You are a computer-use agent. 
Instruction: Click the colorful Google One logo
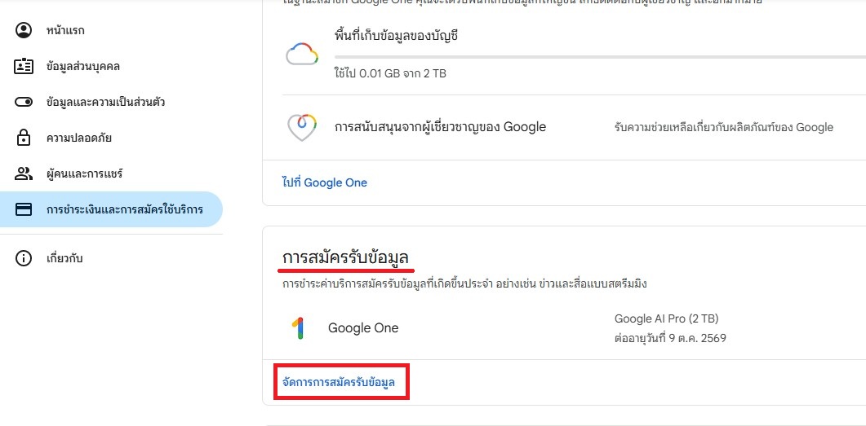pos(298,328)
